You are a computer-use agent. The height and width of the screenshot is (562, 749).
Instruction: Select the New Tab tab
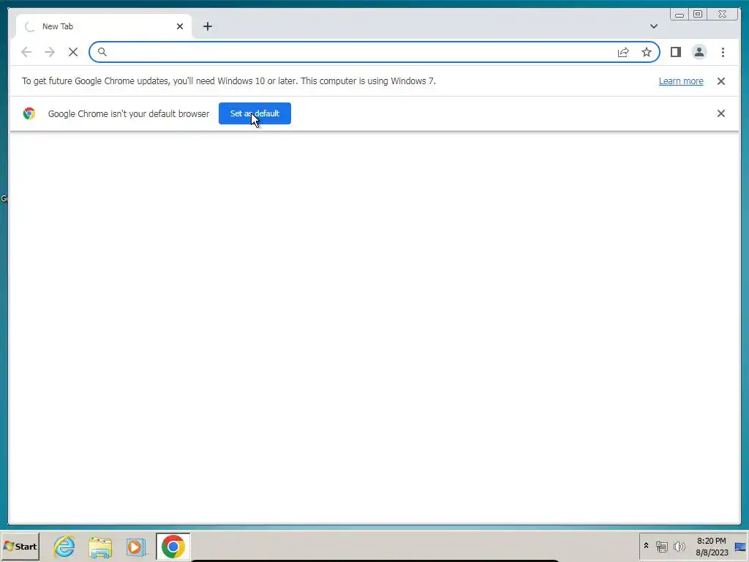tap(104, 26)
